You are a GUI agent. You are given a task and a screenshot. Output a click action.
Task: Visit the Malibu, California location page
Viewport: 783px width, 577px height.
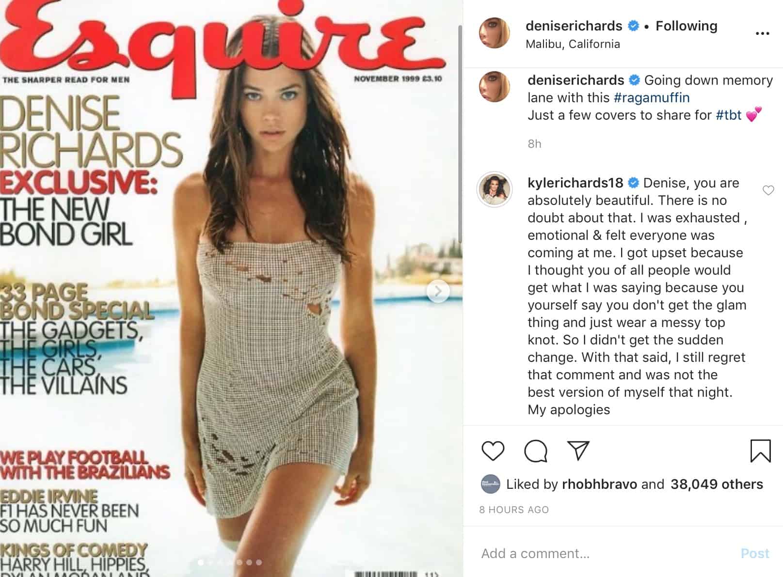pyautogui.click(x=573, y=44)
